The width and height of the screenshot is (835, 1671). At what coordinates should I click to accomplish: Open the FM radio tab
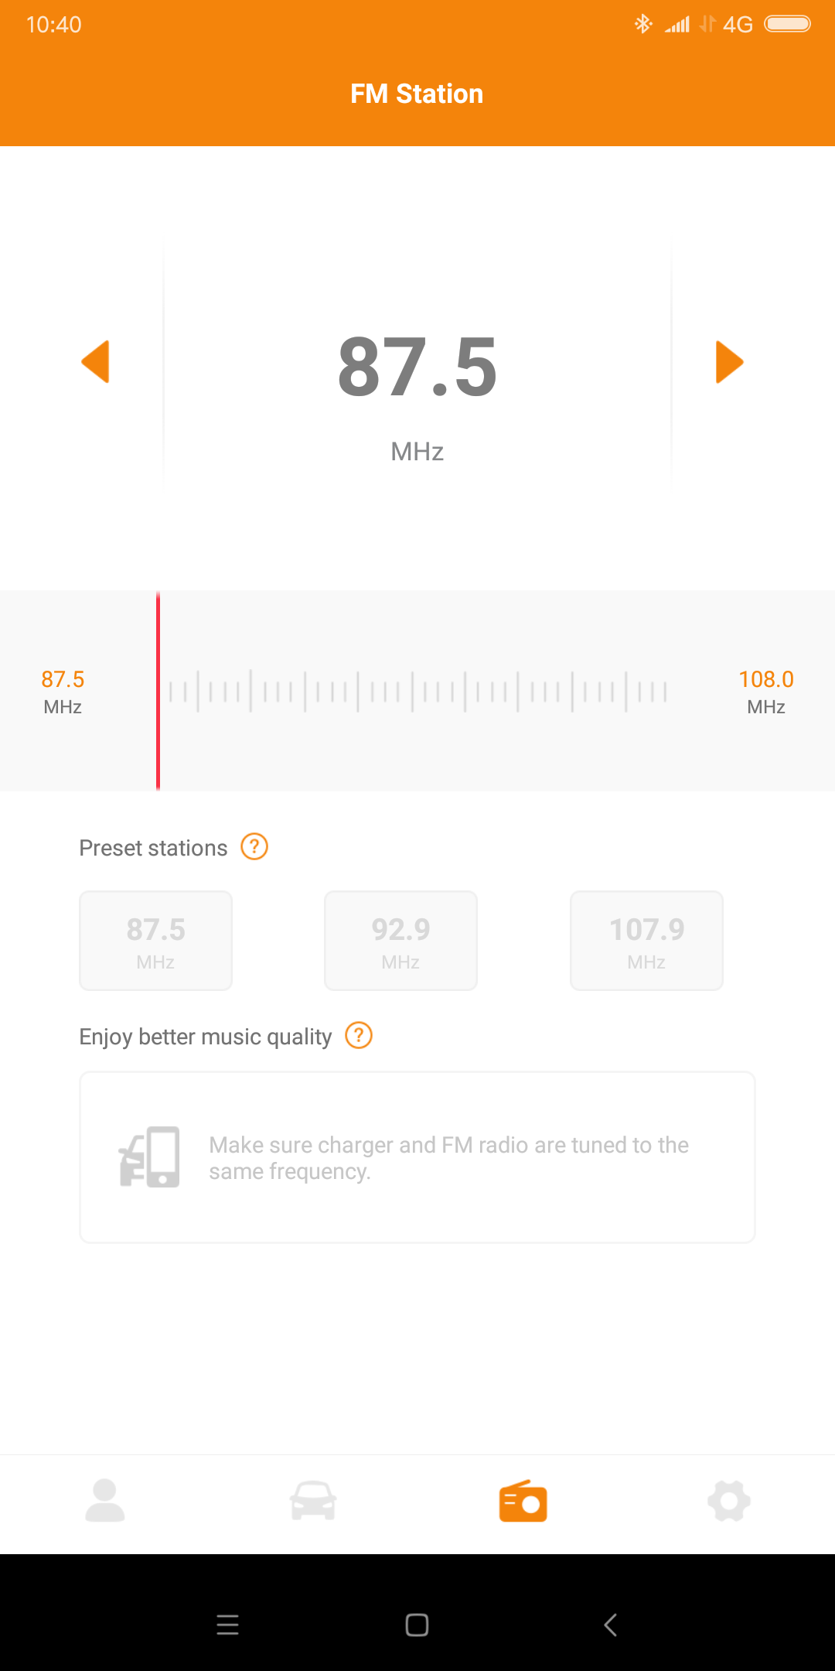[x=523, y=1502]
